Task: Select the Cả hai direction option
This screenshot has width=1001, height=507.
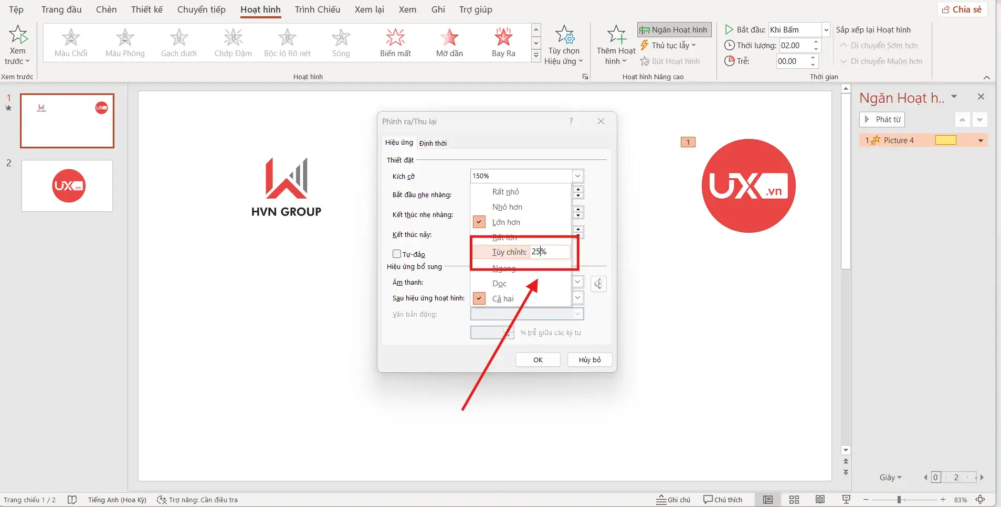Action: [x=503, y=299]
